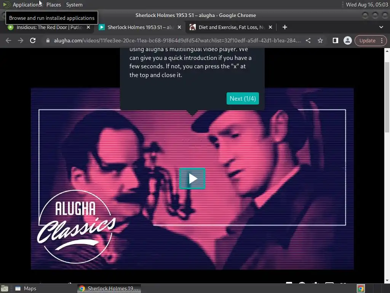This screenshot has height=293, width=390.
Task: Click show desktop icon in taskbar
Action: pyautogui.click(x=5, y=288)
